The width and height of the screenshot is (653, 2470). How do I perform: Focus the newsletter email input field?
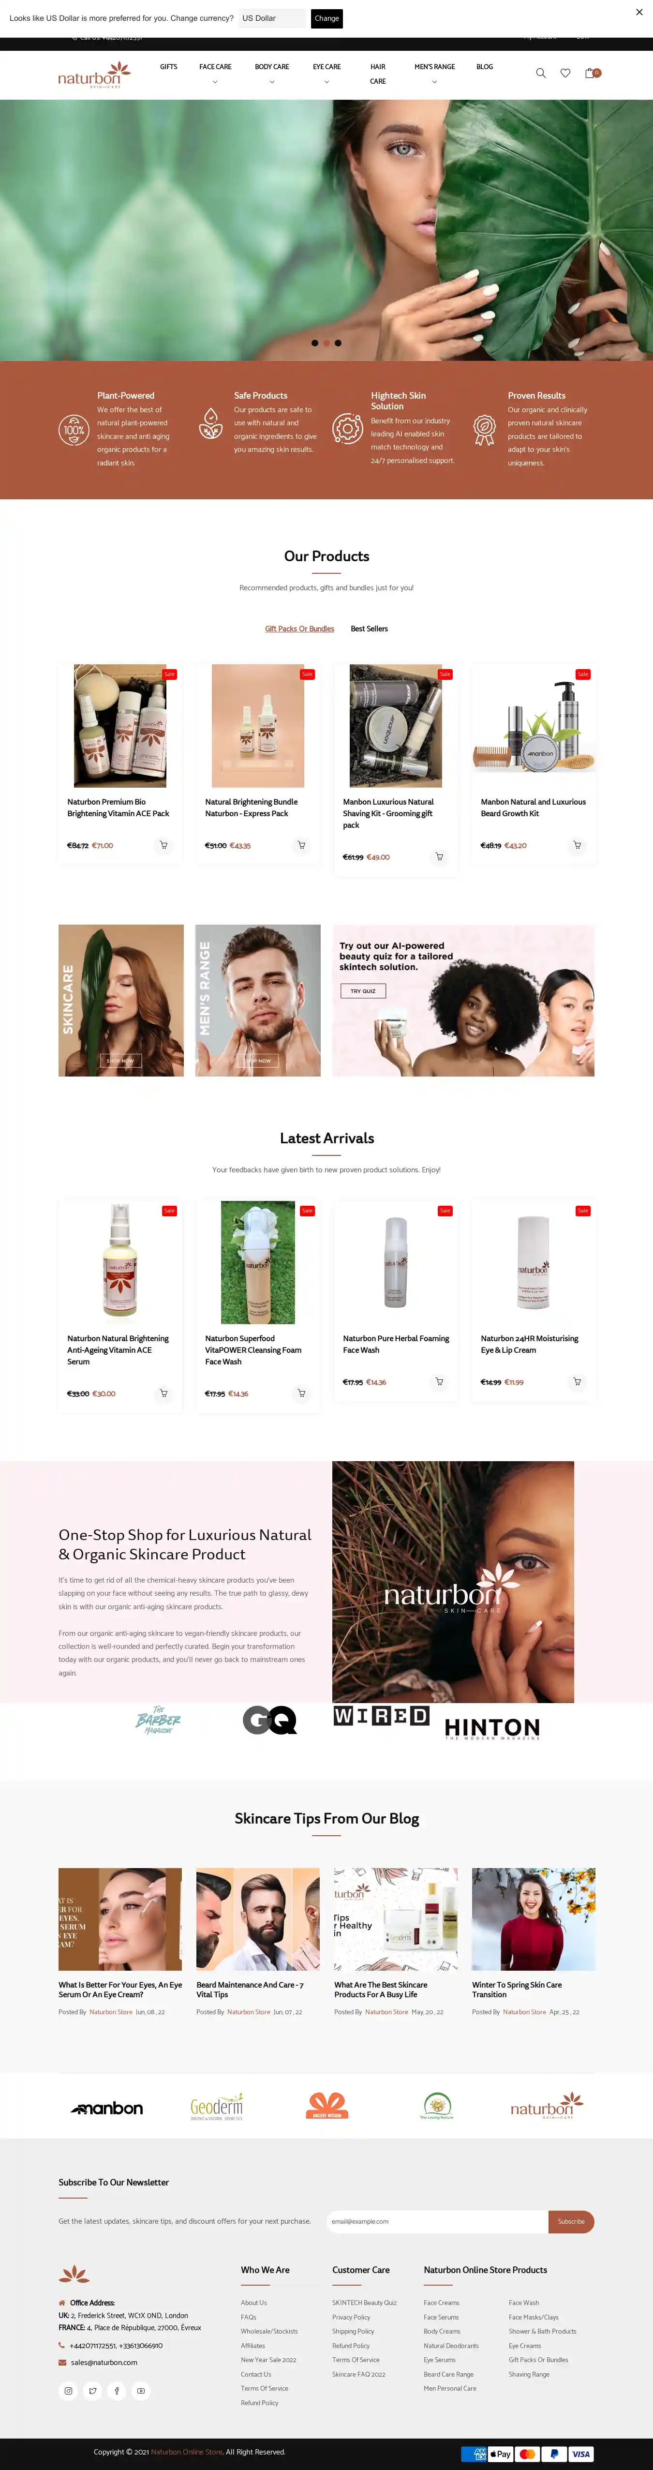point(437,2221)
